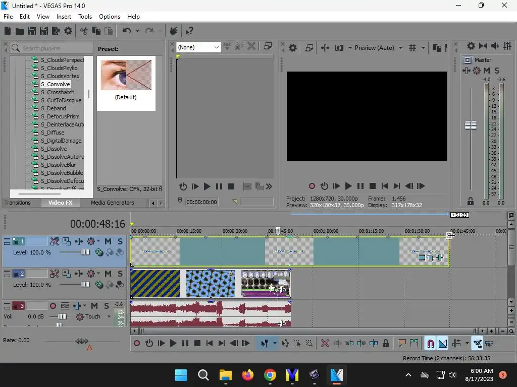Open project Properties gear in main toolbar

[68, 31]
